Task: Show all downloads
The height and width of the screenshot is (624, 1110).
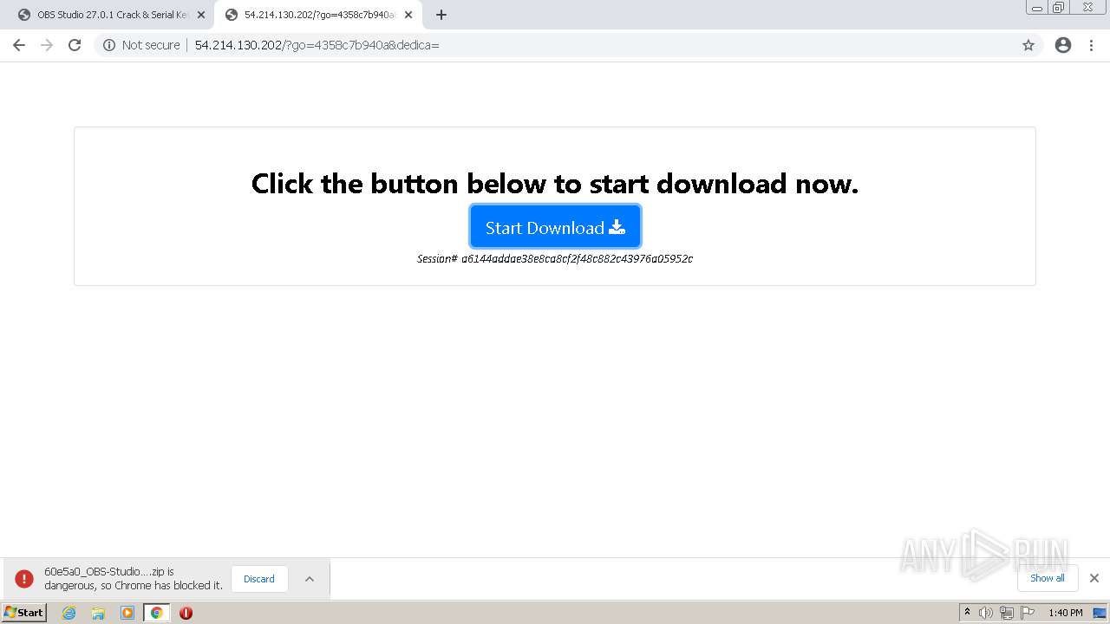Action: [x=1048, y=578]
